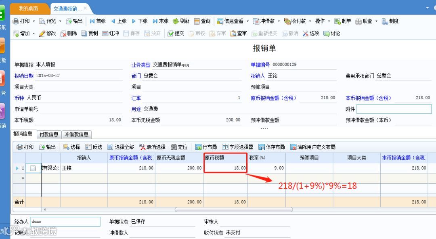Refresh the form with 刷新

point(181,21)
